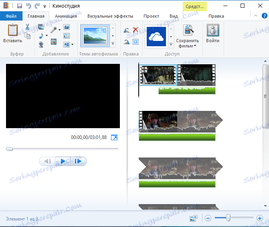Image resolution: width=269 pixels, height=227 pixels.
Task: Add title icon in Добавление group
Action: (x=67, y=27)
